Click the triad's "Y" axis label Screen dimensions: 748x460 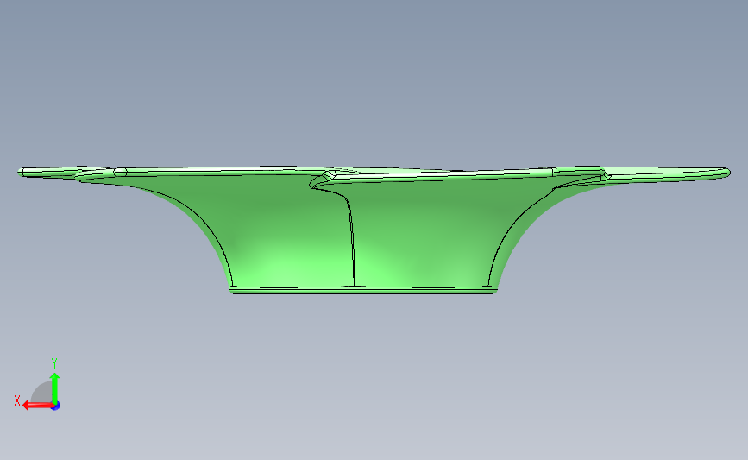pos(53,363)
